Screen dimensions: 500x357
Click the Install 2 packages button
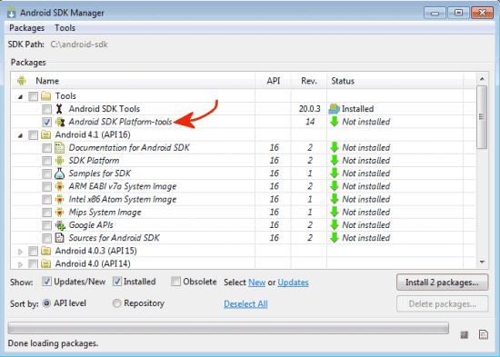point(443,283)
